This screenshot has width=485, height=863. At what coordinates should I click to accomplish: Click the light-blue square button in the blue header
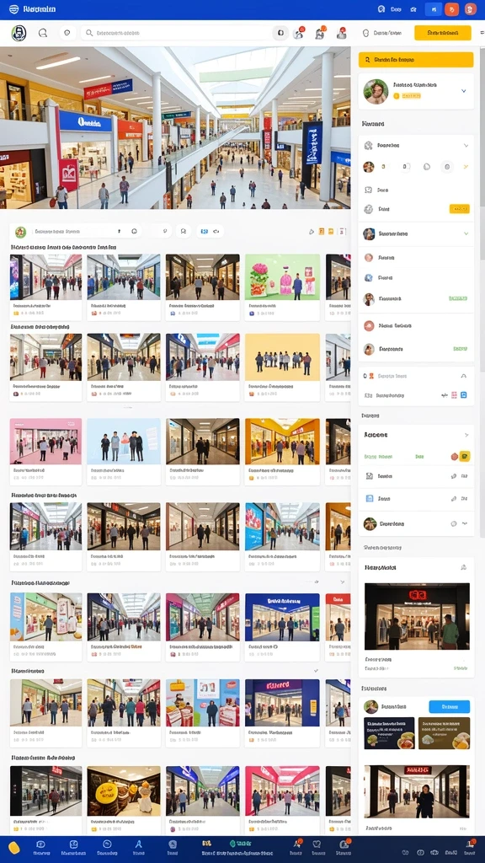click(x=434, y=9)
